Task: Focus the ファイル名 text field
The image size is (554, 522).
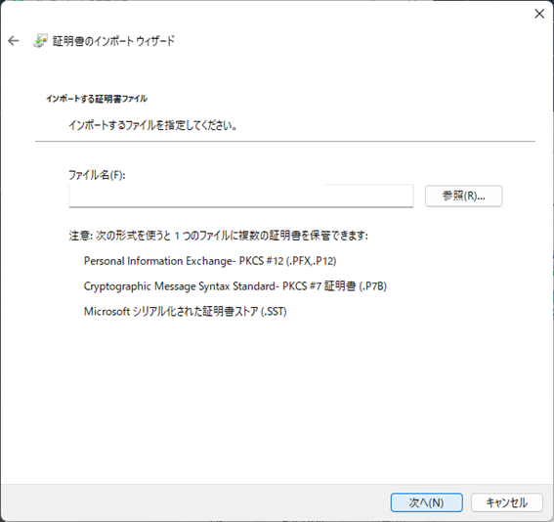Action: (x=241, y=196)
